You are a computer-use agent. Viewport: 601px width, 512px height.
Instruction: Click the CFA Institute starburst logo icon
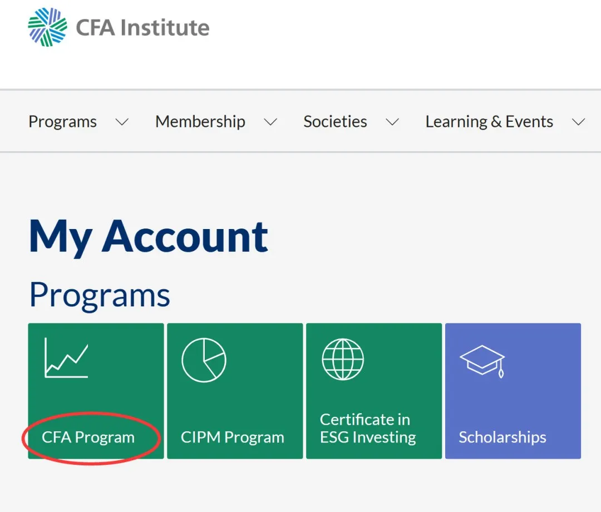pos(47,27)
